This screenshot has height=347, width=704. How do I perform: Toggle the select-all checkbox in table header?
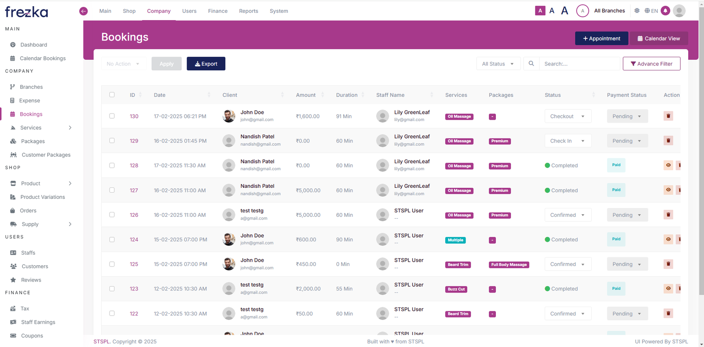pos(112,95)
